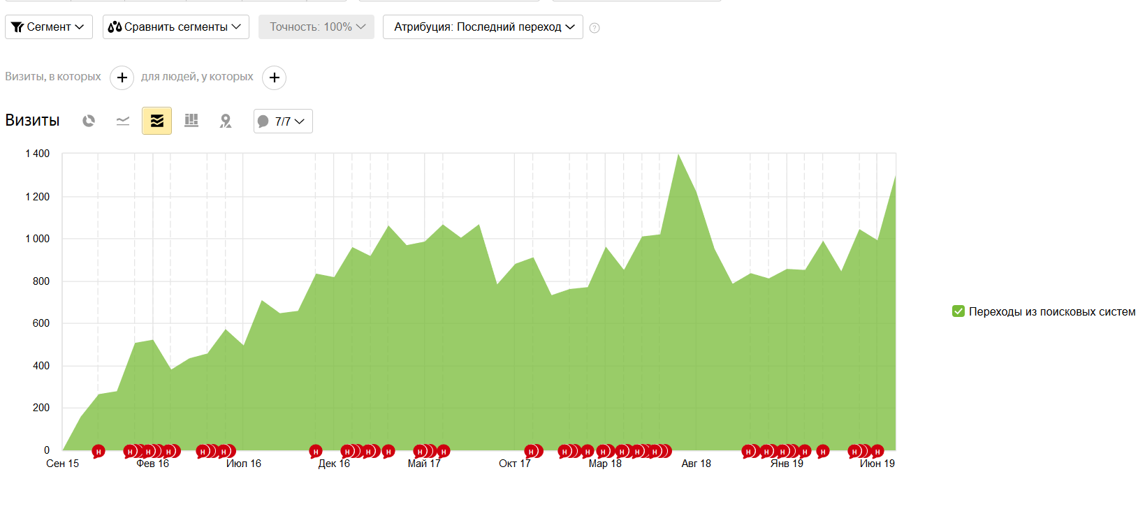The width and height of the screenshot is (1145, 525).
Task: Switch to pie chart view
Action: click(x=89, y=121)
